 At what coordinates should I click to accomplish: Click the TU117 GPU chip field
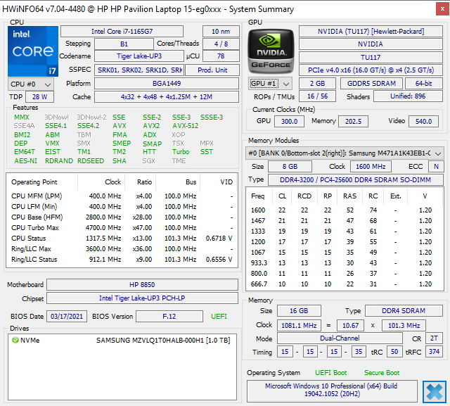click(x=371, y=58)
